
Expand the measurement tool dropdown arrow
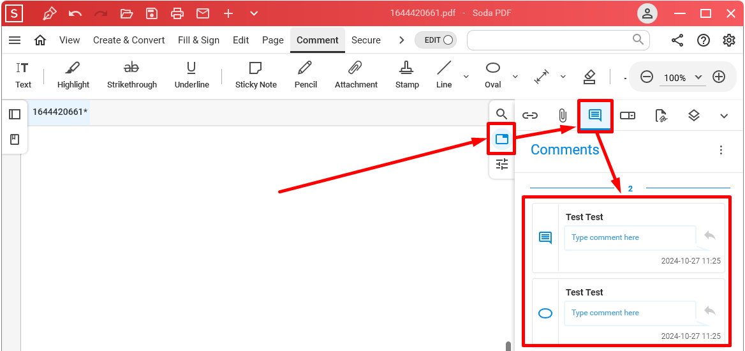coord(563,76)
